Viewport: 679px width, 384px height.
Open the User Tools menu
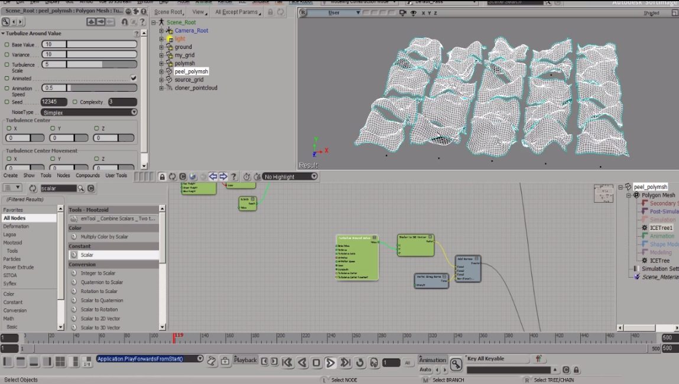pyautogui.click(x=116, y=175)
